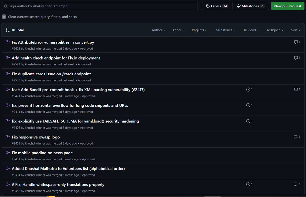The height and width of the screenshot is (197, 306).
Task: Open the Bandit pre-commit hook XML vulnerability PR
Action: (x=78, y=90)
